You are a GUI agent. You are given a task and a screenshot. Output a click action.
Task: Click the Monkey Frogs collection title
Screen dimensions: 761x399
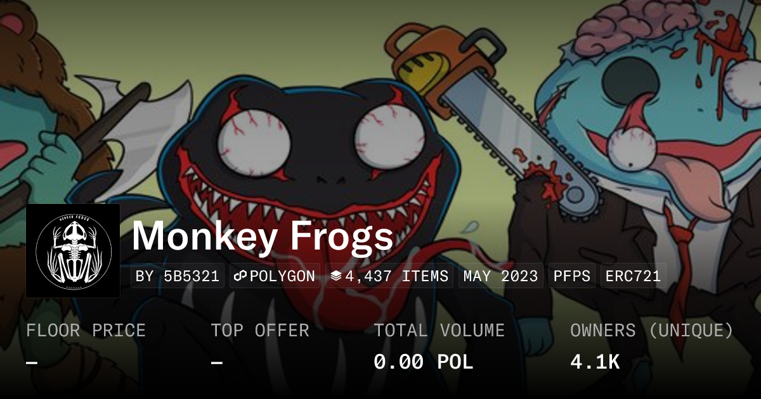263,237
